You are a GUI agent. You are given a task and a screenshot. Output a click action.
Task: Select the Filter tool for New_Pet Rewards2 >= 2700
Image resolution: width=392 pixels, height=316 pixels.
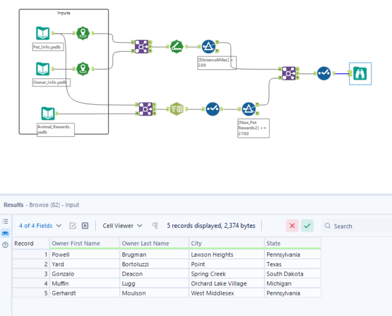249,109
